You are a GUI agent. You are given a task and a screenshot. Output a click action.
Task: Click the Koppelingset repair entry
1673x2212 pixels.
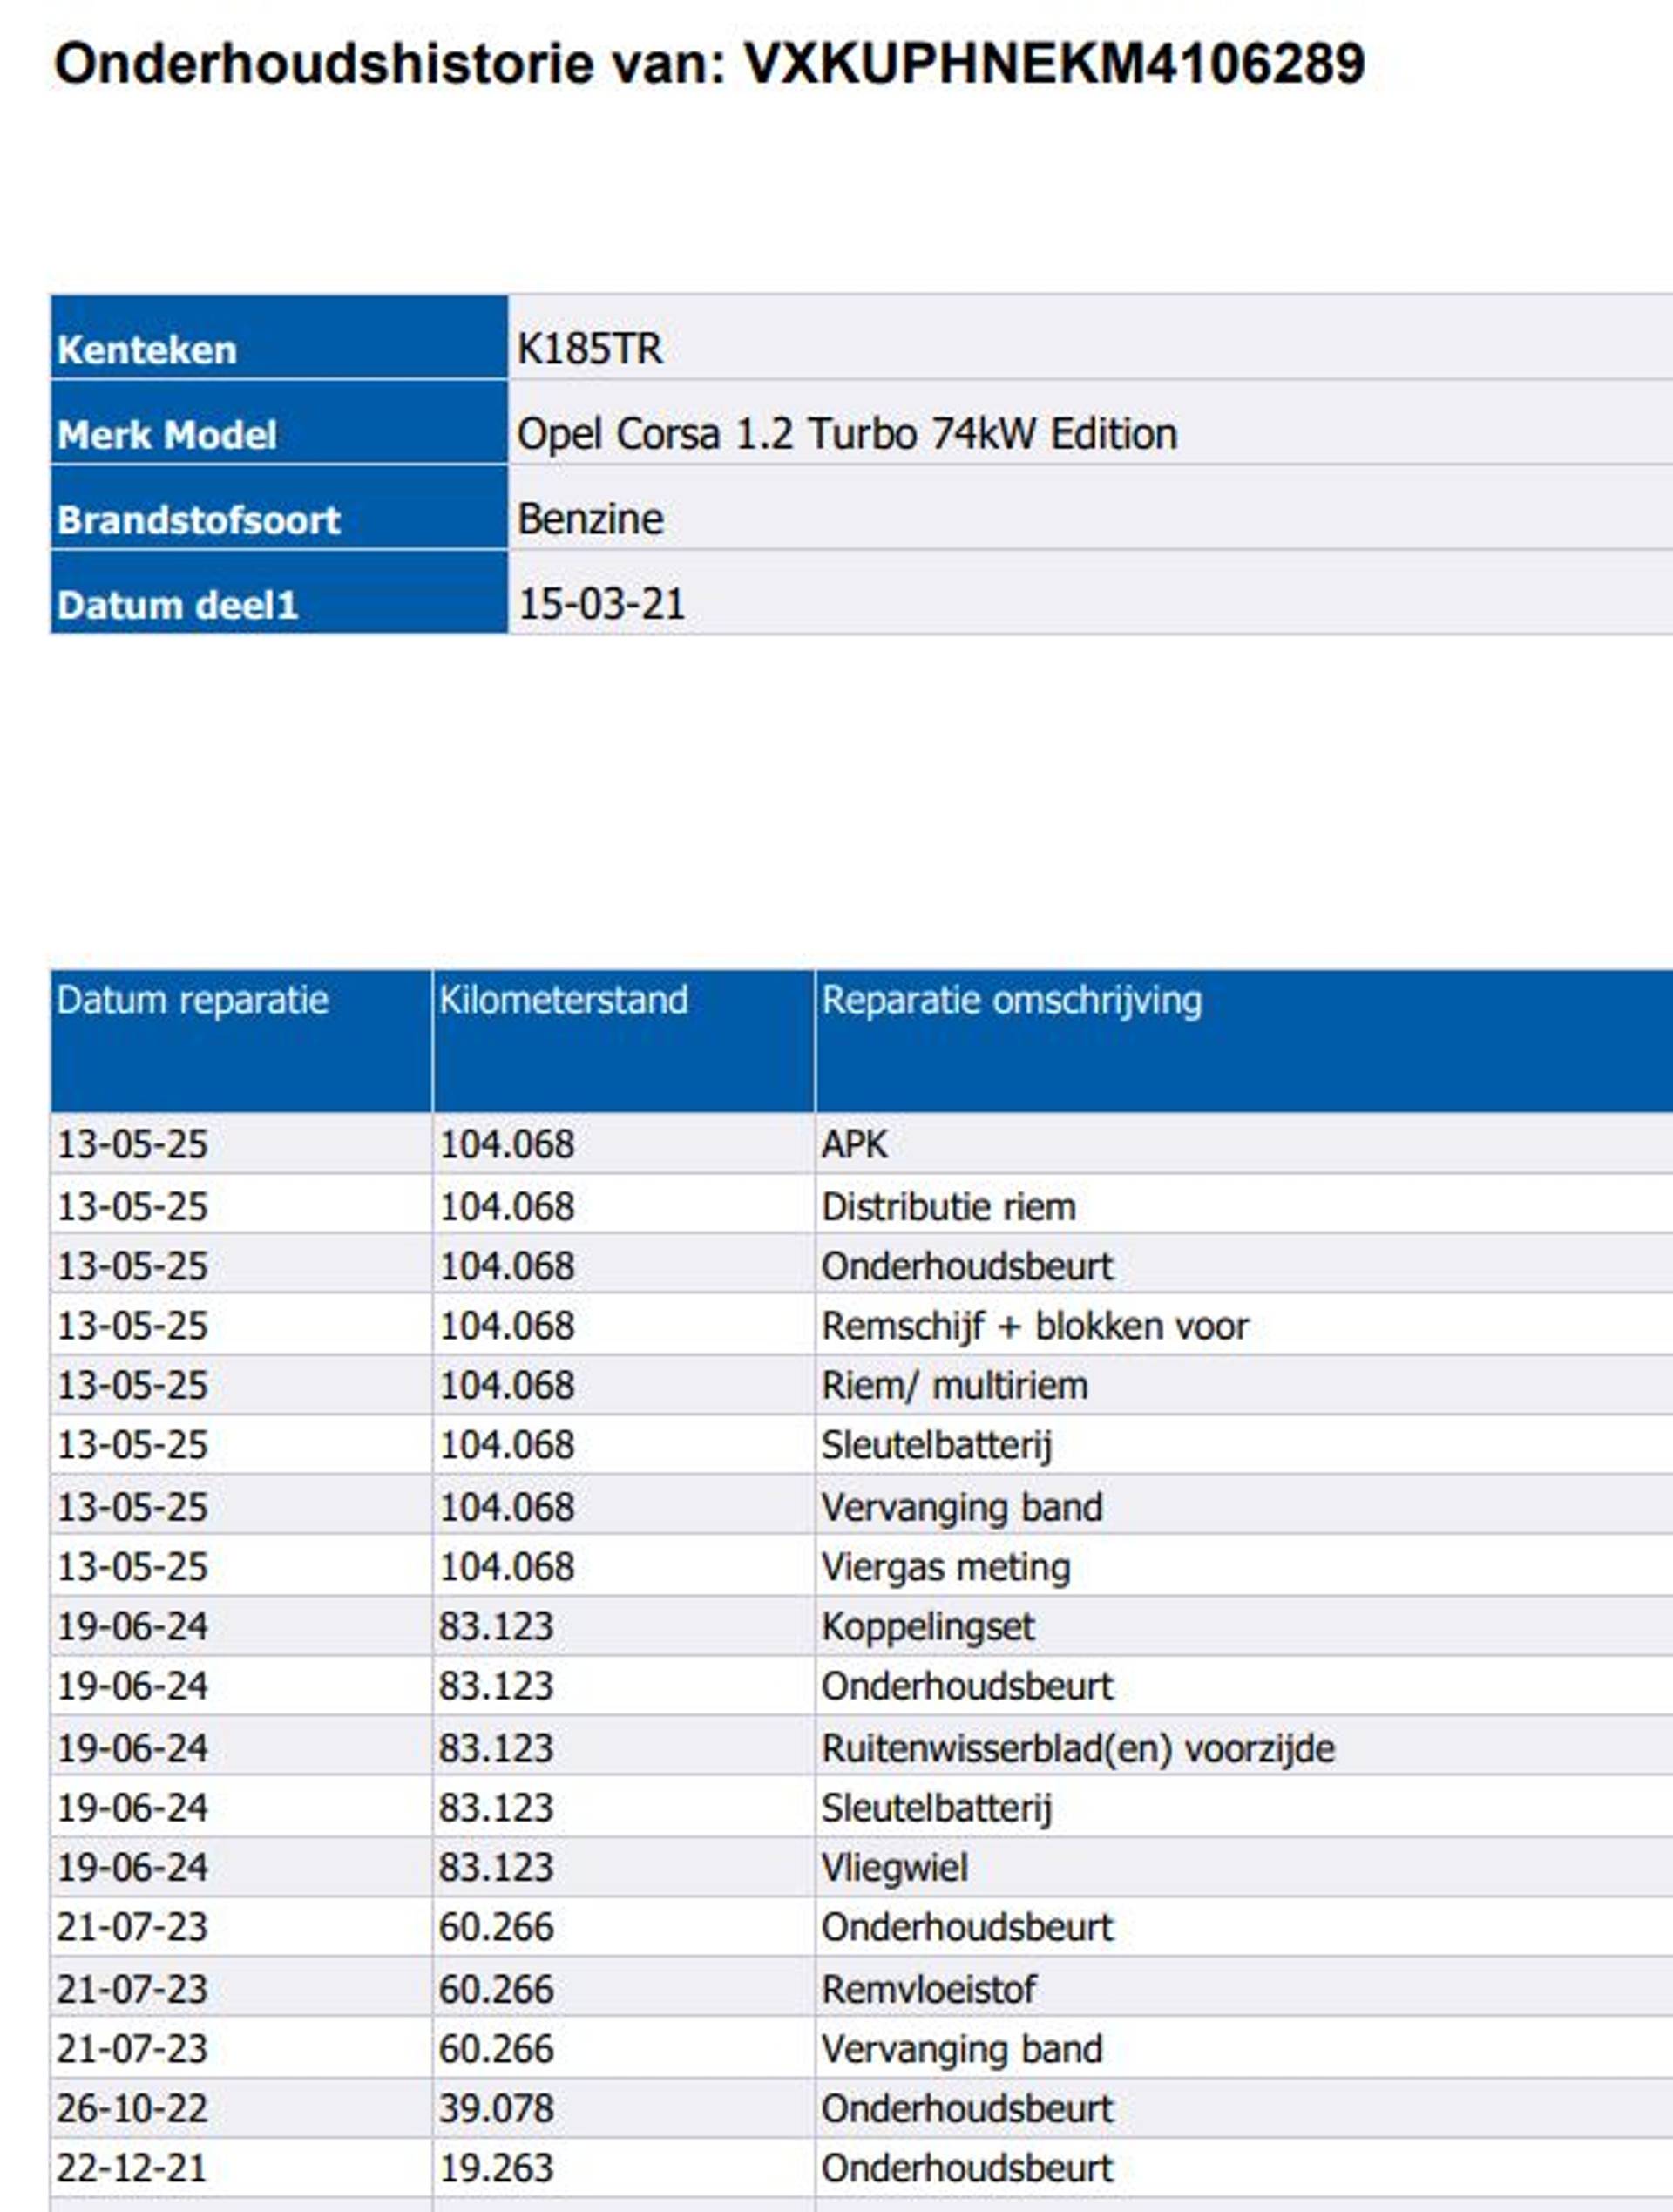pyautogui.click(x=927, y=1627)
